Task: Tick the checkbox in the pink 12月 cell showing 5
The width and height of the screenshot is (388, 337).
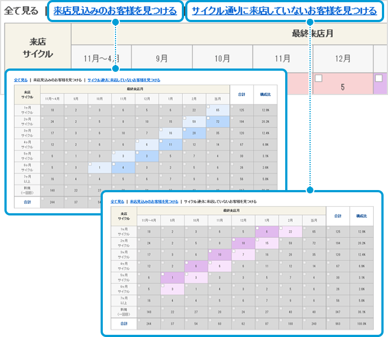Action: 318,78
